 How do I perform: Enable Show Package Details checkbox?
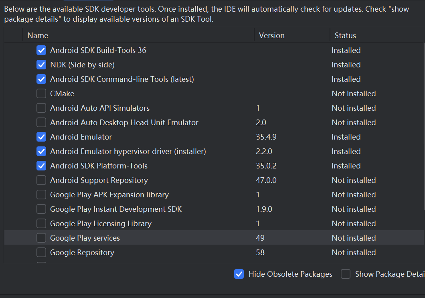[x=346, y=274]
